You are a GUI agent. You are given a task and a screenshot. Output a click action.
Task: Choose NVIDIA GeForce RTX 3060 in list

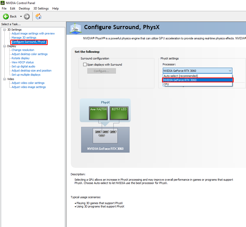point(197,80)
